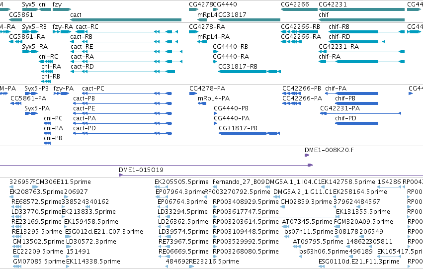The width and height of the screenshot is (423, 269).
Task: Click the chif-RB transcript
Action: tap(367, 32)
